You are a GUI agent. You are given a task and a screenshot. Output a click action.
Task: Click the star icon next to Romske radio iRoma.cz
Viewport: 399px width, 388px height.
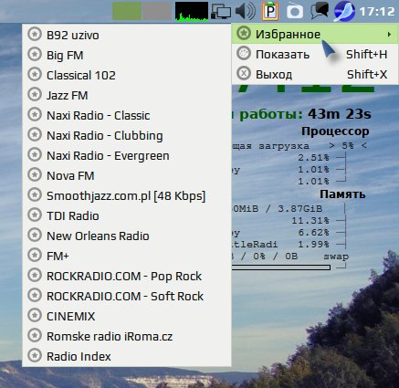point(35,335)
